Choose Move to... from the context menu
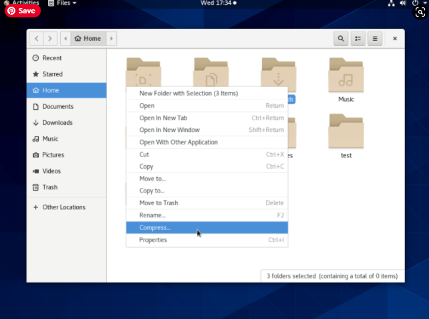 pyautogui.click(x=207, y=179)
